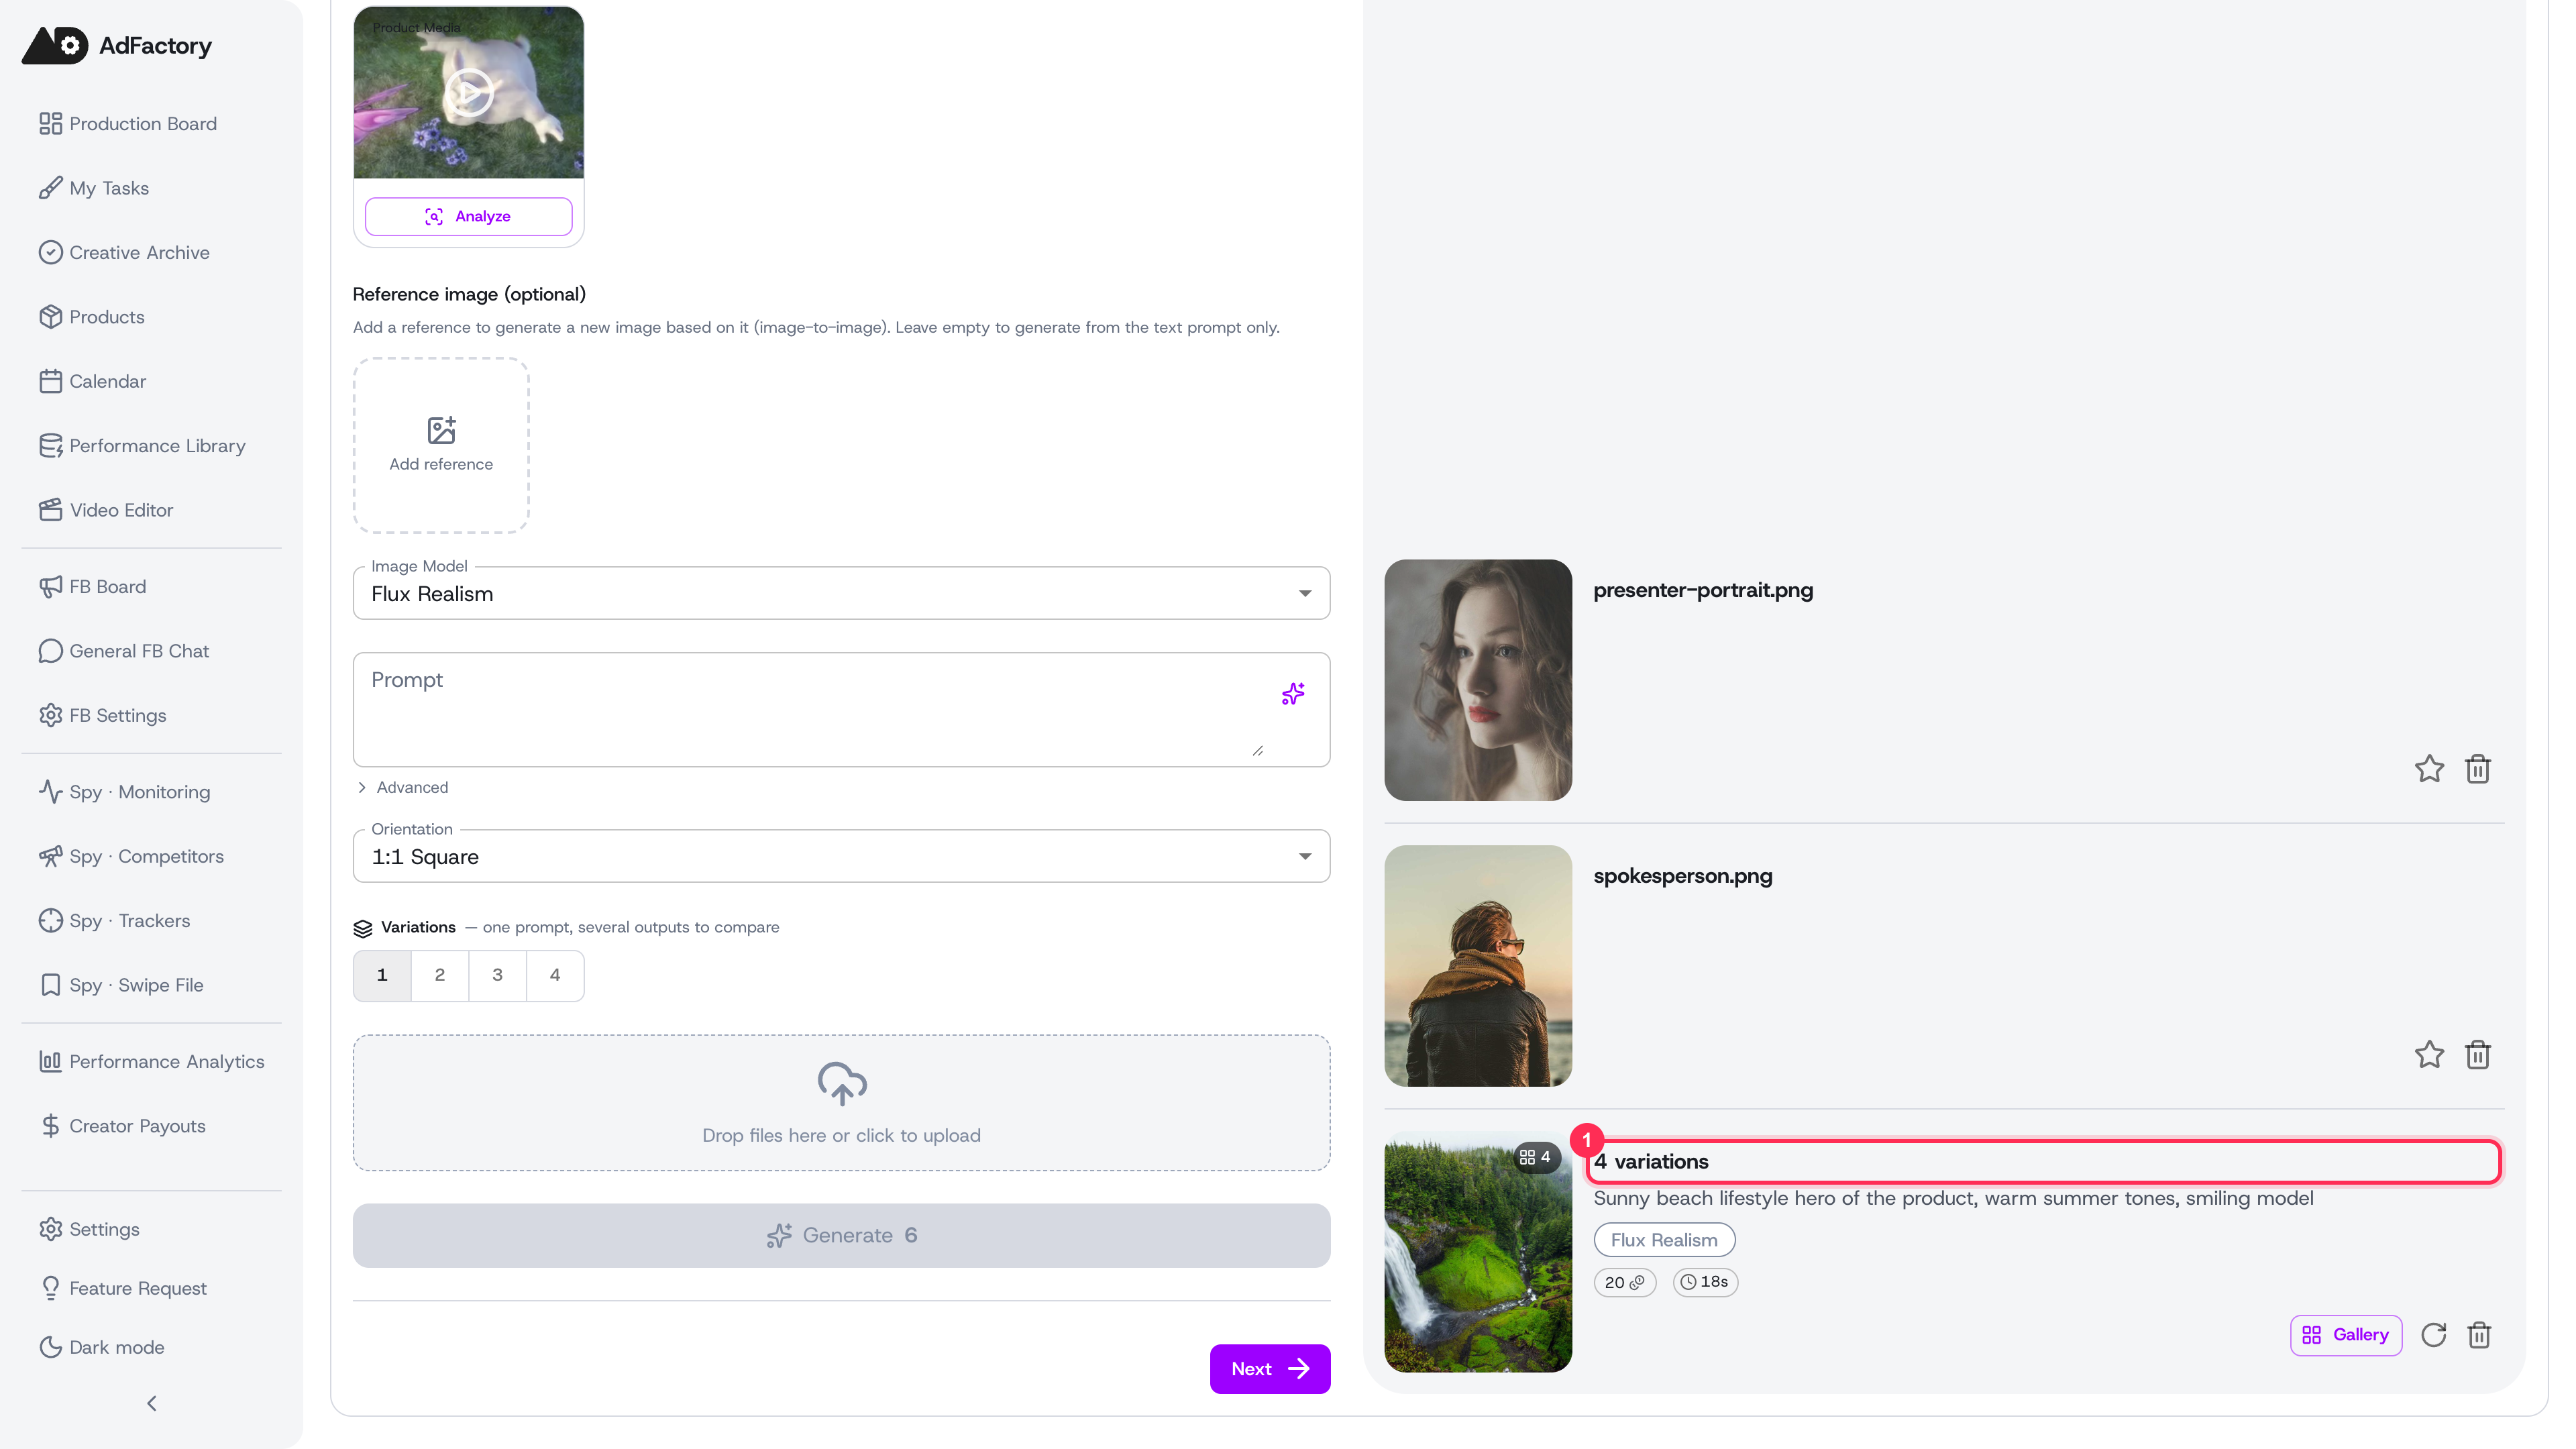Regenerate the 4 variations item
The height and width of the screenshot is (1449, 2576).
[2434, 1335]
